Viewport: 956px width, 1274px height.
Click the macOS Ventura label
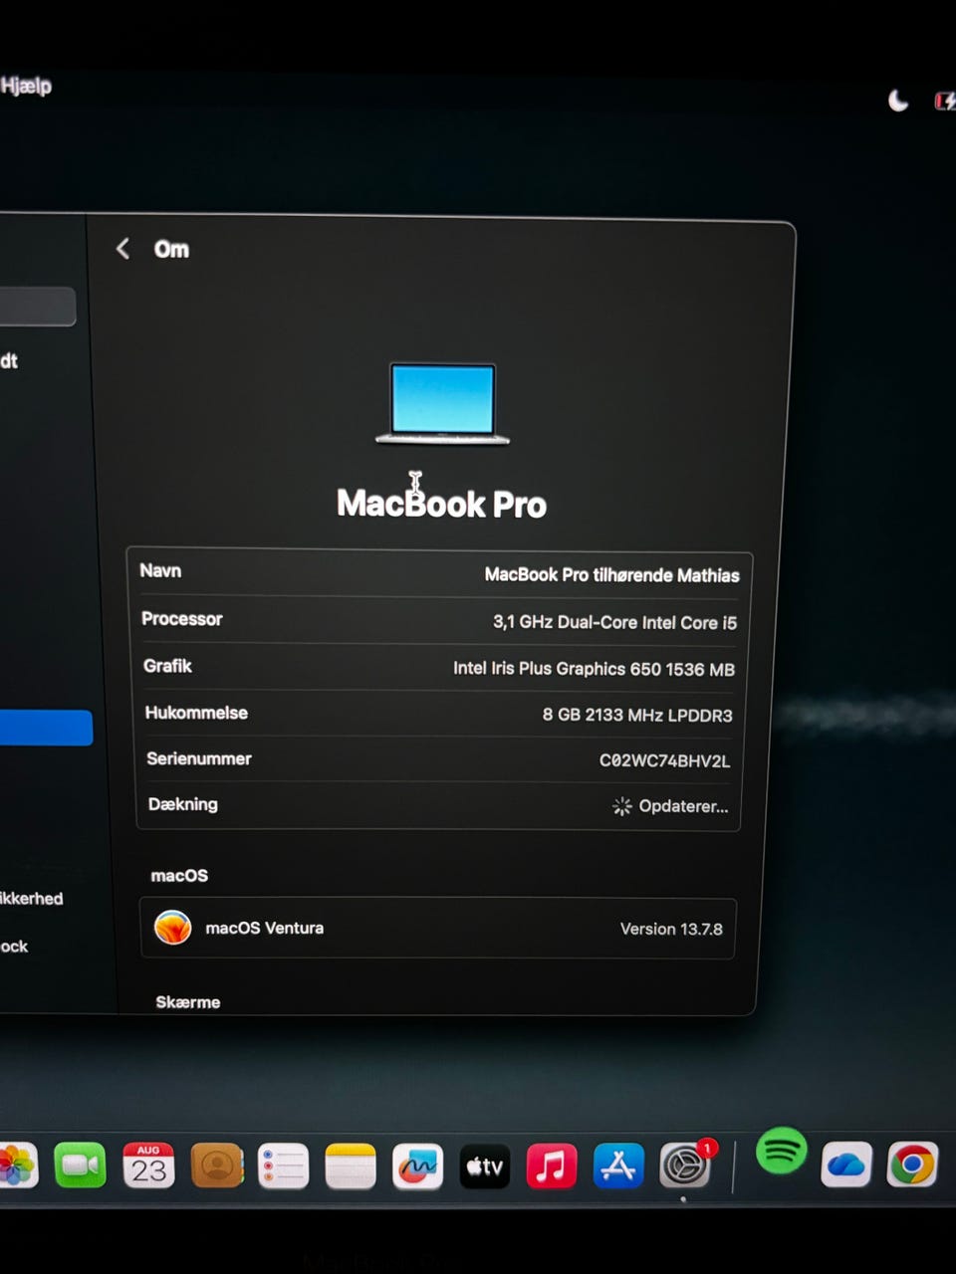[264, 928]
